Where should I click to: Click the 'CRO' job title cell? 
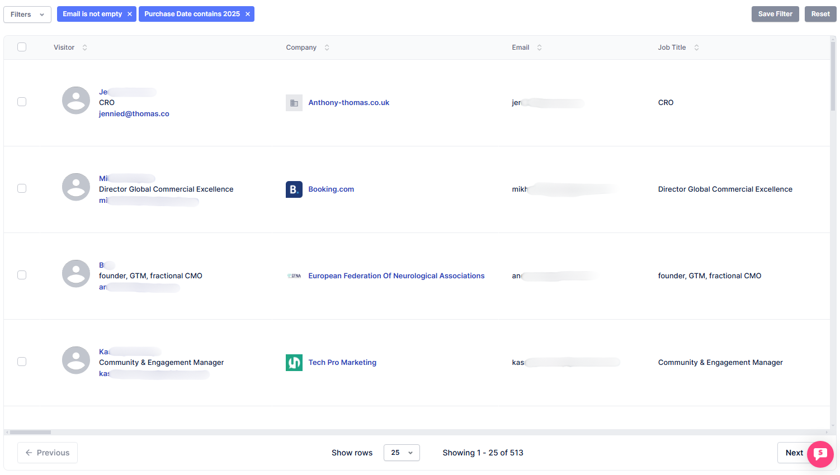pyautogui.click(x=666, y=103)
